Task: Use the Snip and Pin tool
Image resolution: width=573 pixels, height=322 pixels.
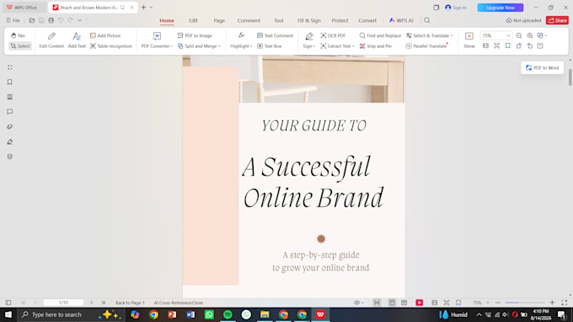Action: tap(376, 46)
